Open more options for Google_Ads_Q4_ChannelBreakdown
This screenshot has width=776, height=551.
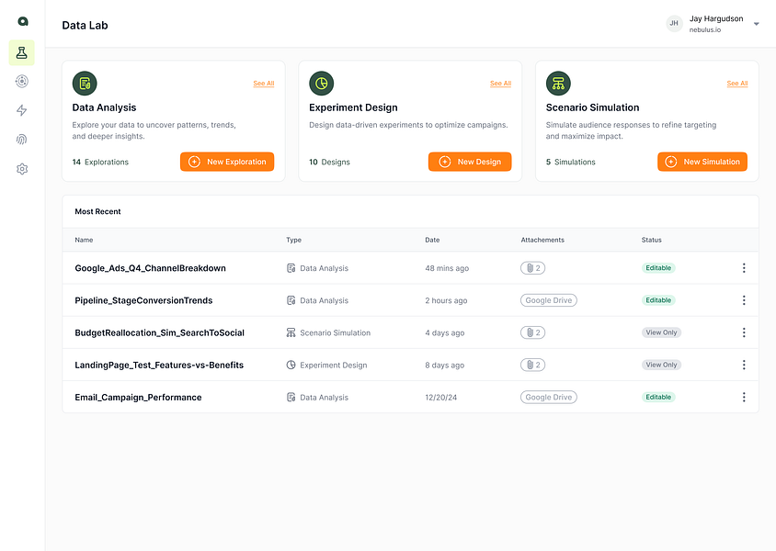tap(744, 268)
